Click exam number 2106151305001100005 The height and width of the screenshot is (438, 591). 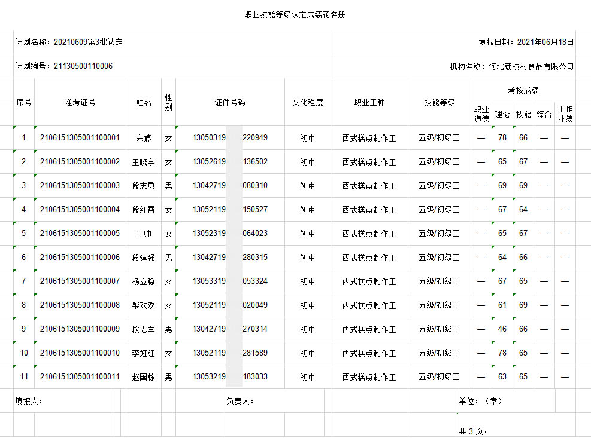[x=80, y=234]
